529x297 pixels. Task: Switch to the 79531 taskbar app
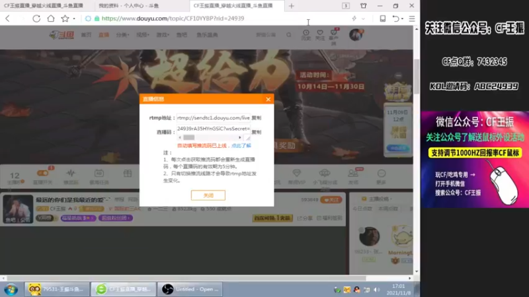click(57, 289)
